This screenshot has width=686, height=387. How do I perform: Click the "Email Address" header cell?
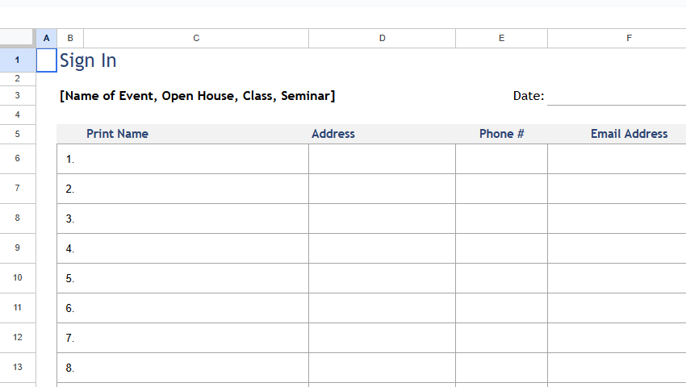(x=629, y=134)
